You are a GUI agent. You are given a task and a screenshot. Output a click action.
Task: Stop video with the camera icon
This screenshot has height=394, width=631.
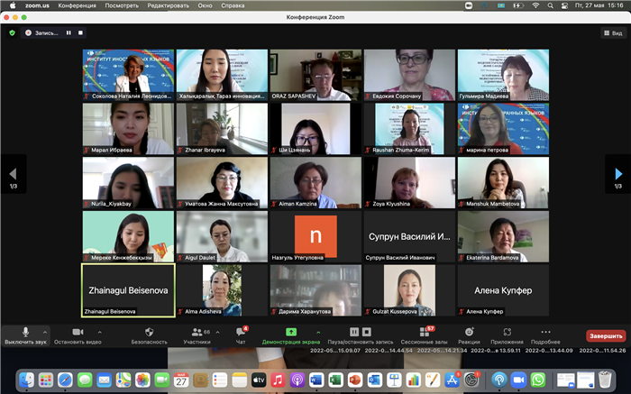coord(77,333)
